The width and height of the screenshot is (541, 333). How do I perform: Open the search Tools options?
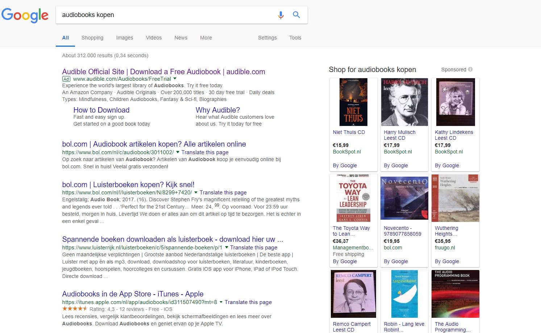[x=295, y=38]
